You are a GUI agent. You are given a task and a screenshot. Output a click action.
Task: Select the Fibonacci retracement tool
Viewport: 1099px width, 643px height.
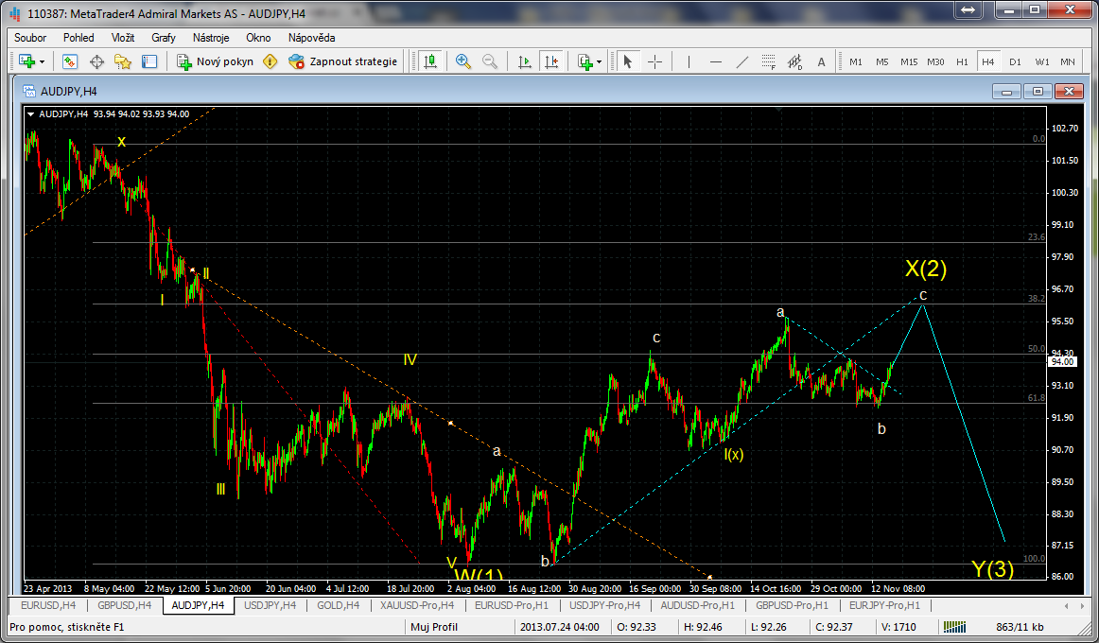point(768,61)
